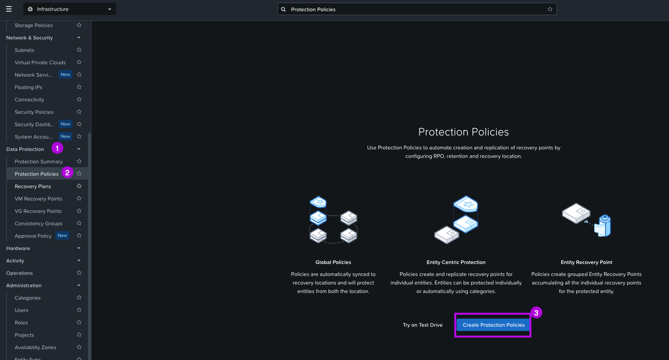
Task: Open Availability Zones page
Action: [x=36, y=347]
